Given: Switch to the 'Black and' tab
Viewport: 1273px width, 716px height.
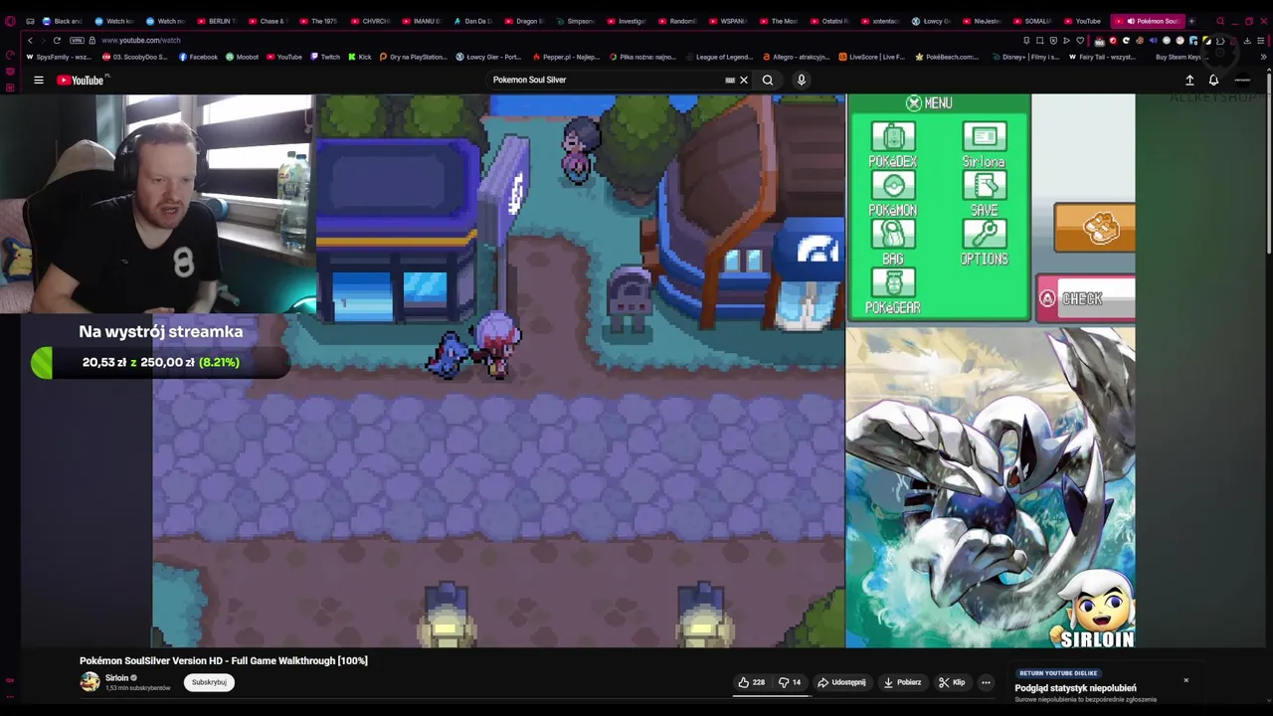Looking at the screenshot, I should tap(62, 21).
